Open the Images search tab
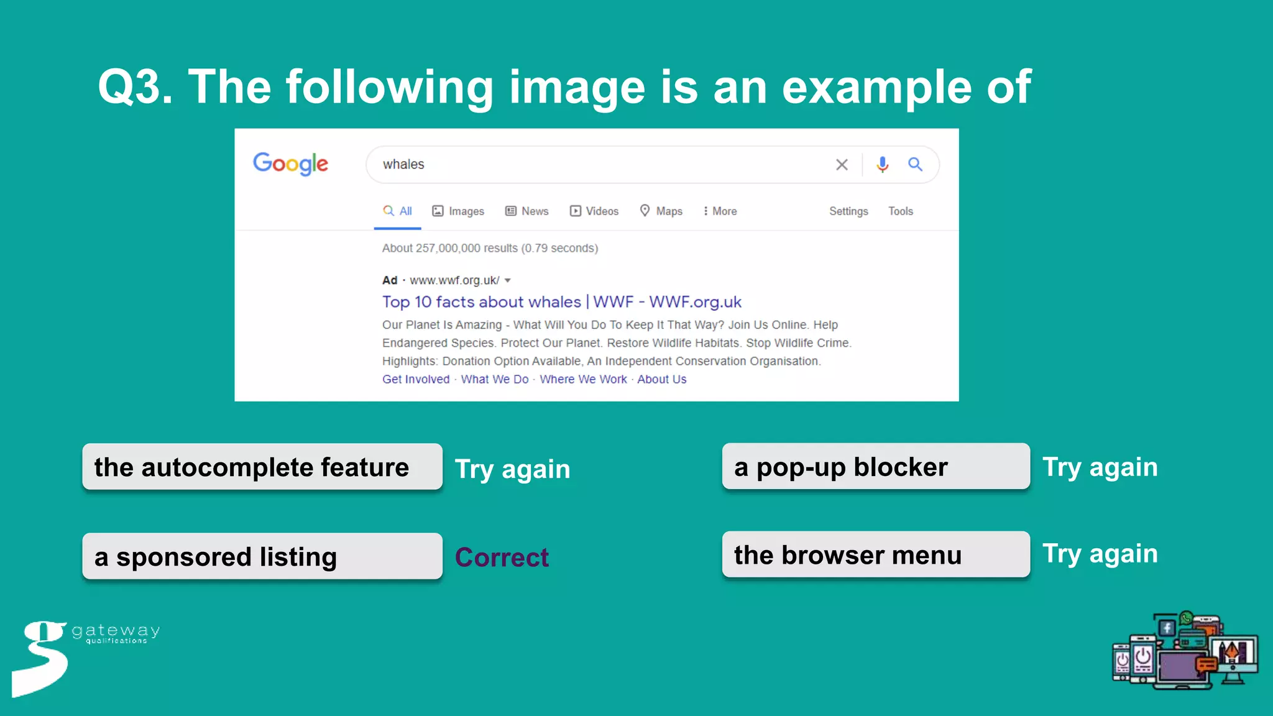The image size is (1273, 716). click(458, 211)
